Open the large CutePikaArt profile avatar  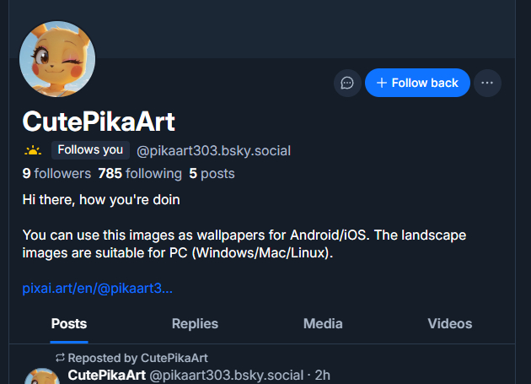(57, 60)
